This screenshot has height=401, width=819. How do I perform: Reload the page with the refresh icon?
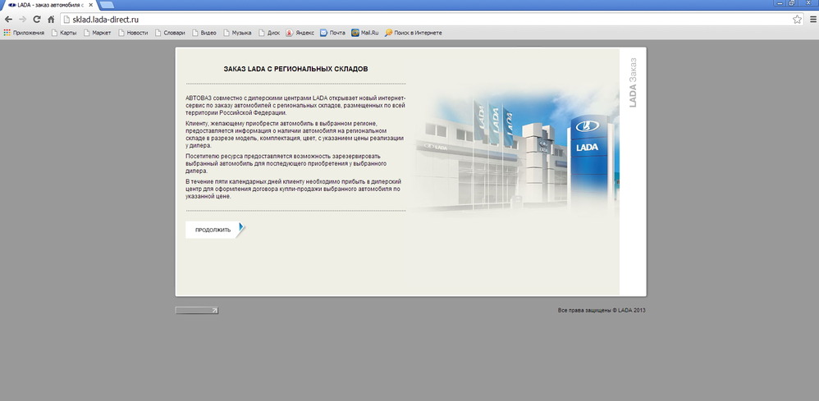tap(37, 20)
